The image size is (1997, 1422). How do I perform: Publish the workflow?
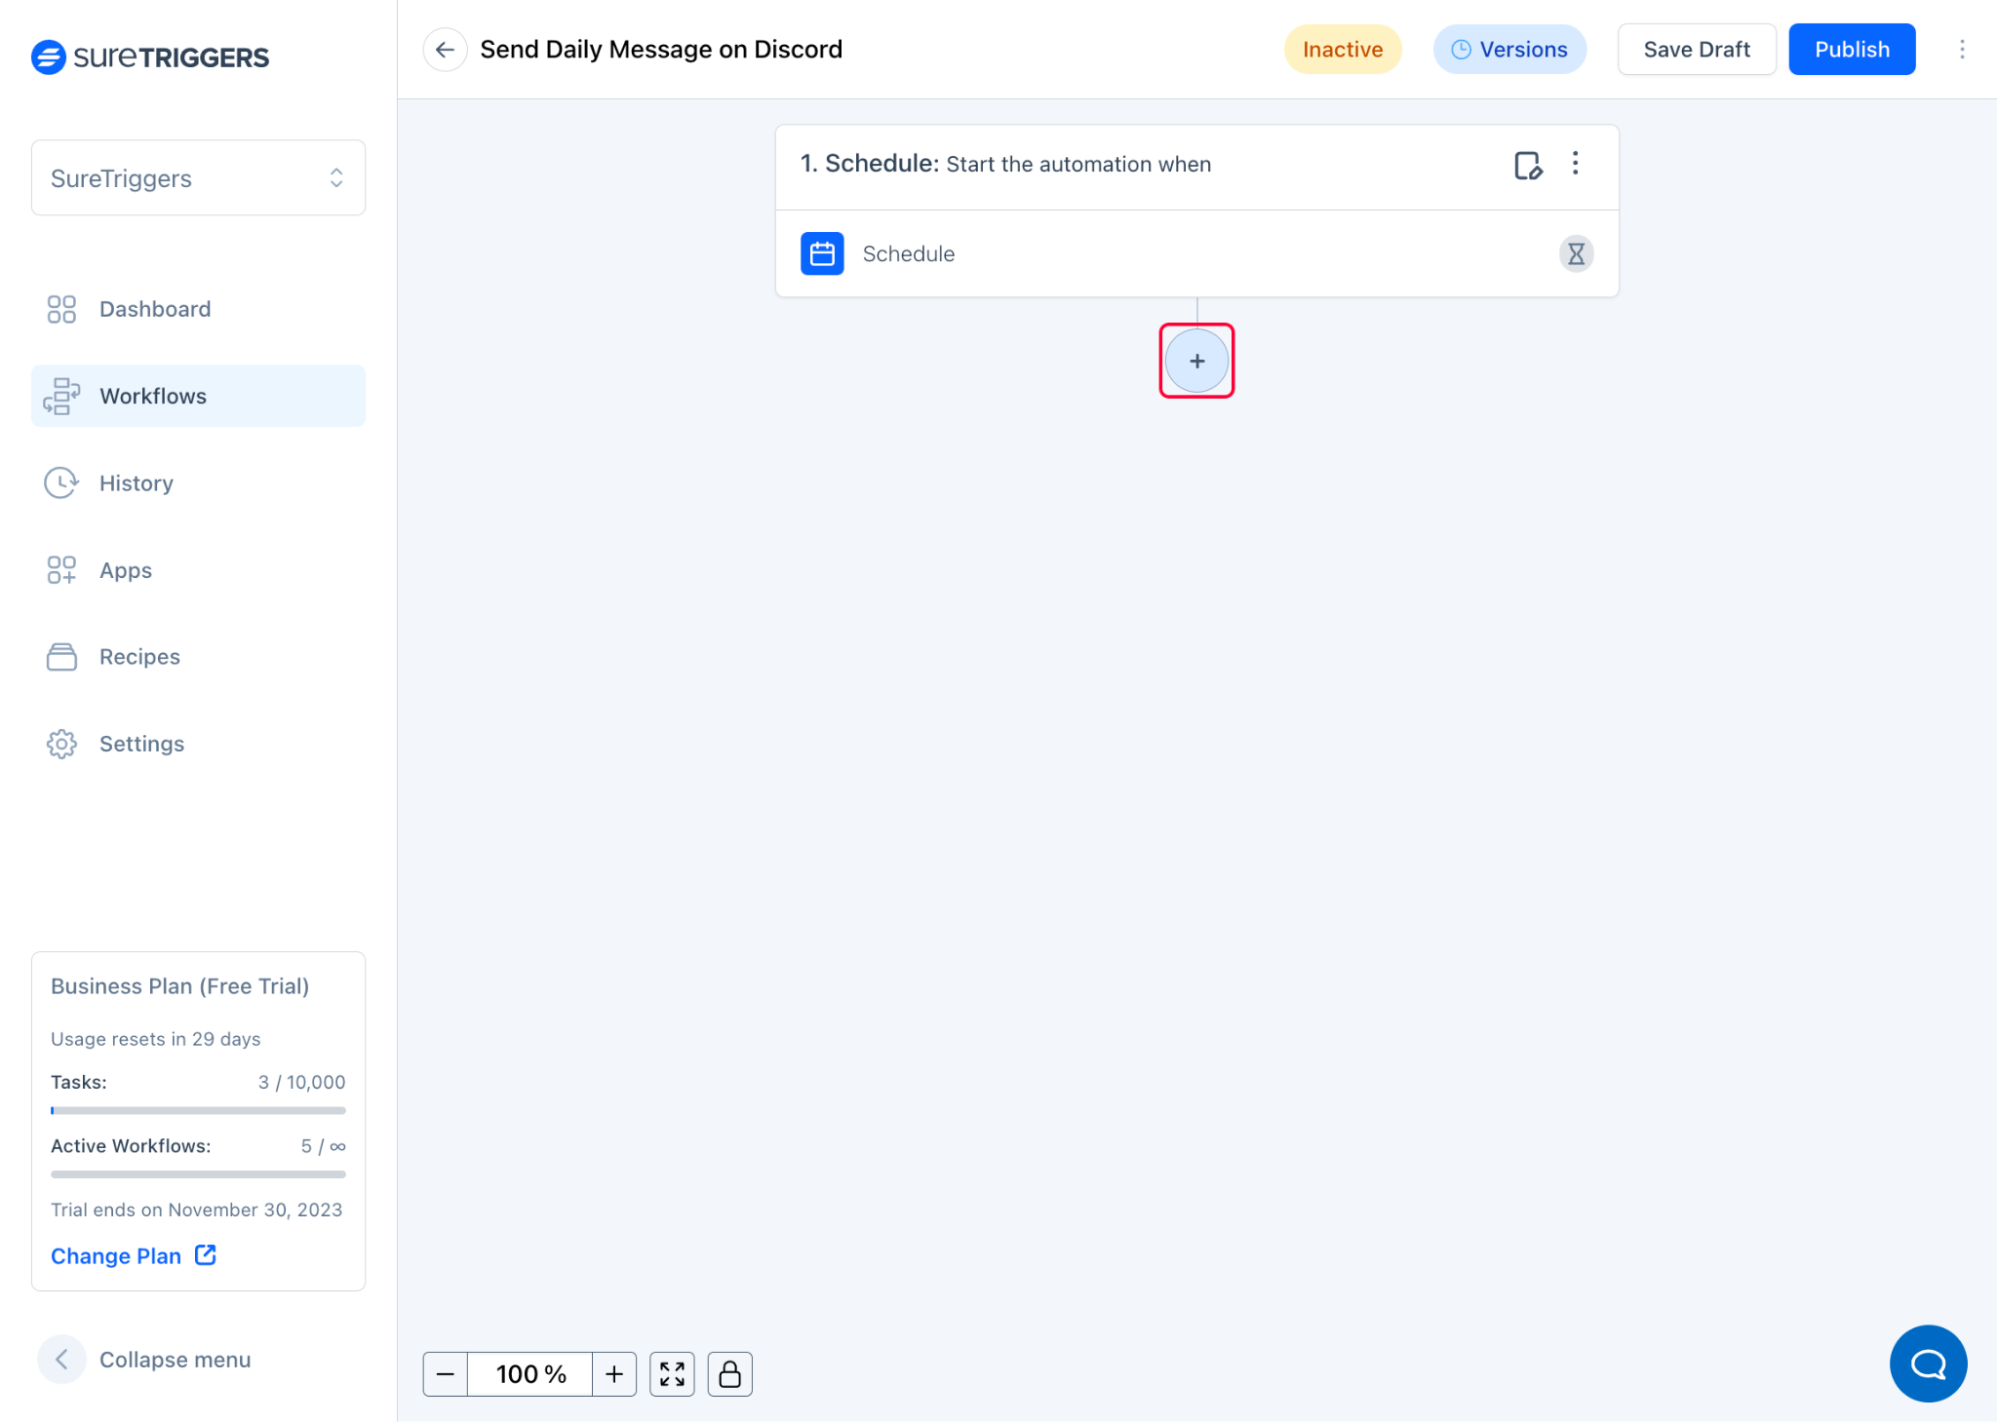coord(1851,49)
